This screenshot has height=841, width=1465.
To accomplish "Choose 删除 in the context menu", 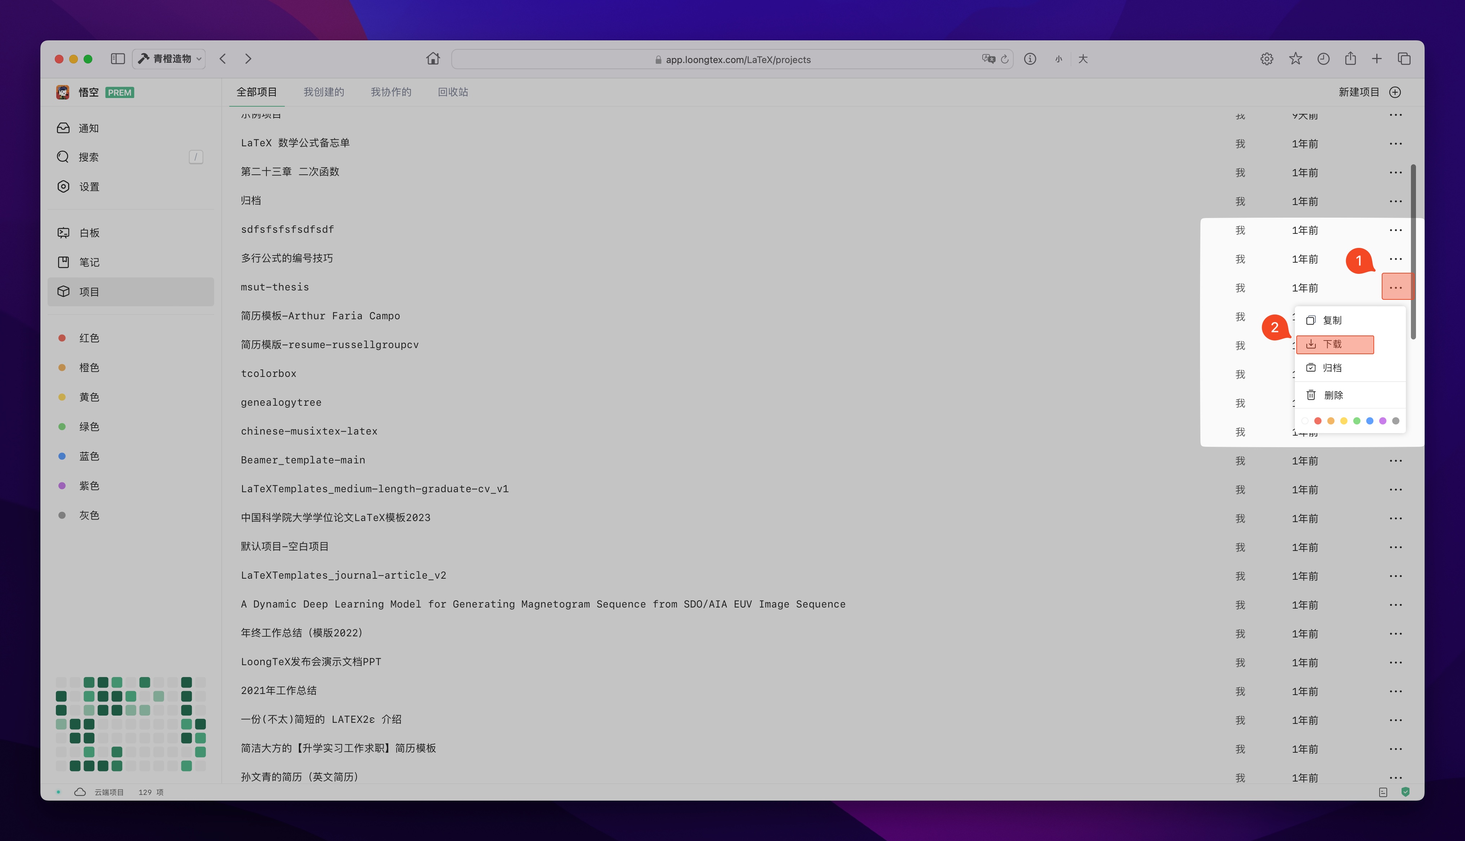I will click(1349, 395).
